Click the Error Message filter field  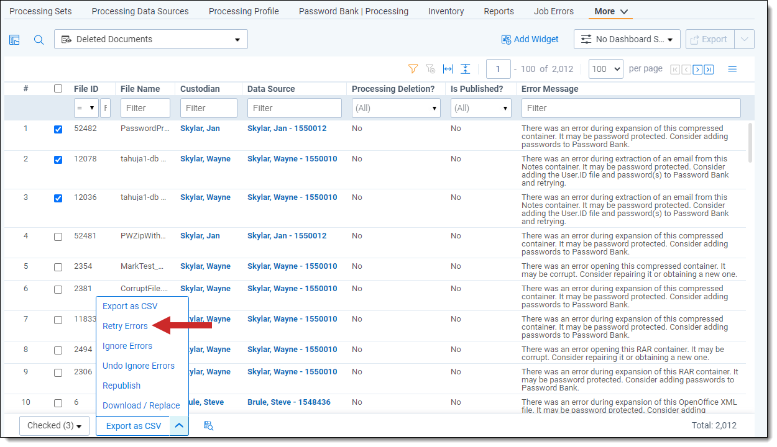(x=631, y=108)
